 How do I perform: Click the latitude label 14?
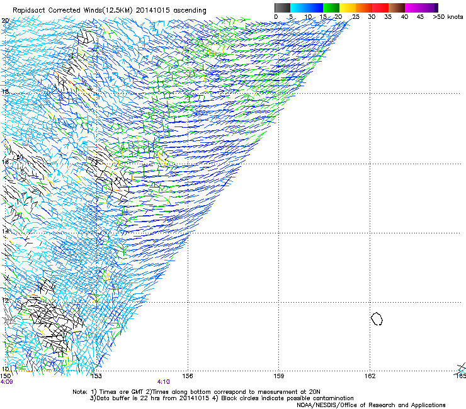tap(5, 231)
